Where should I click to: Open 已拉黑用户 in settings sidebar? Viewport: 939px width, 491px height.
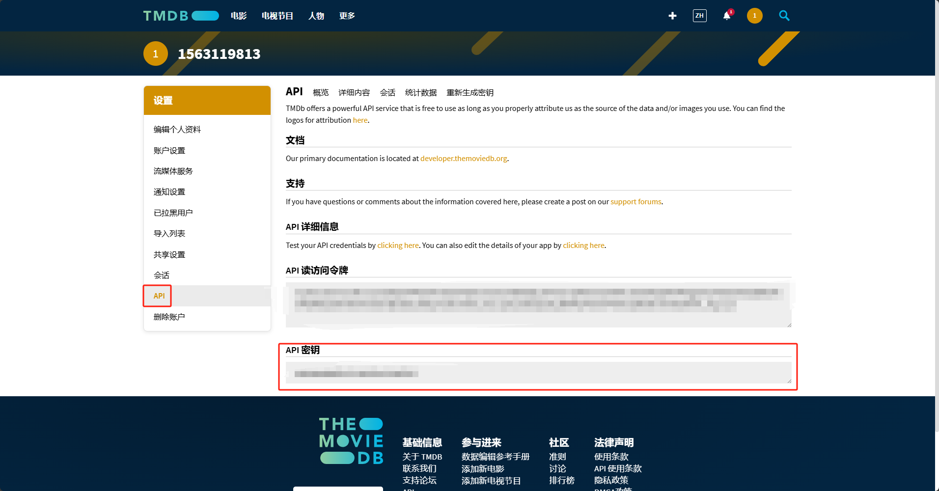point(173,213)
